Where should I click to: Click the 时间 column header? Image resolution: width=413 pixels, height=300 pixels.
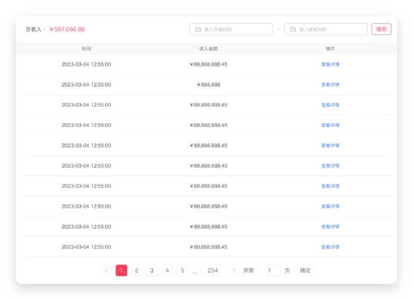pos(86,49)
